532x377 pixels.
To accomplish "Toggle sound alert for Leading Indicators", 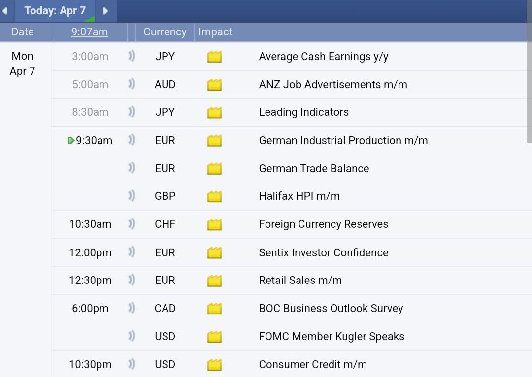I will coord(132,112).
